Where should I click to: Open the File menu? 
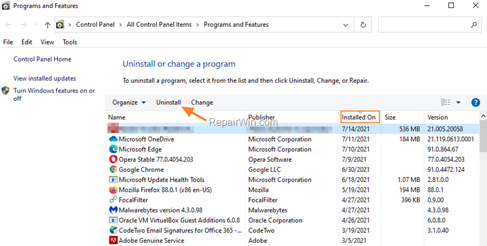pos(8,42)
